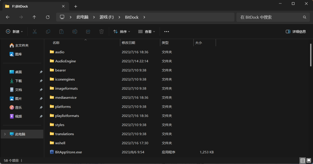The width and height of the screenshot is (313, 164).
Task: Expand the 此电脑 tree chevron
Action: point(5,134)
